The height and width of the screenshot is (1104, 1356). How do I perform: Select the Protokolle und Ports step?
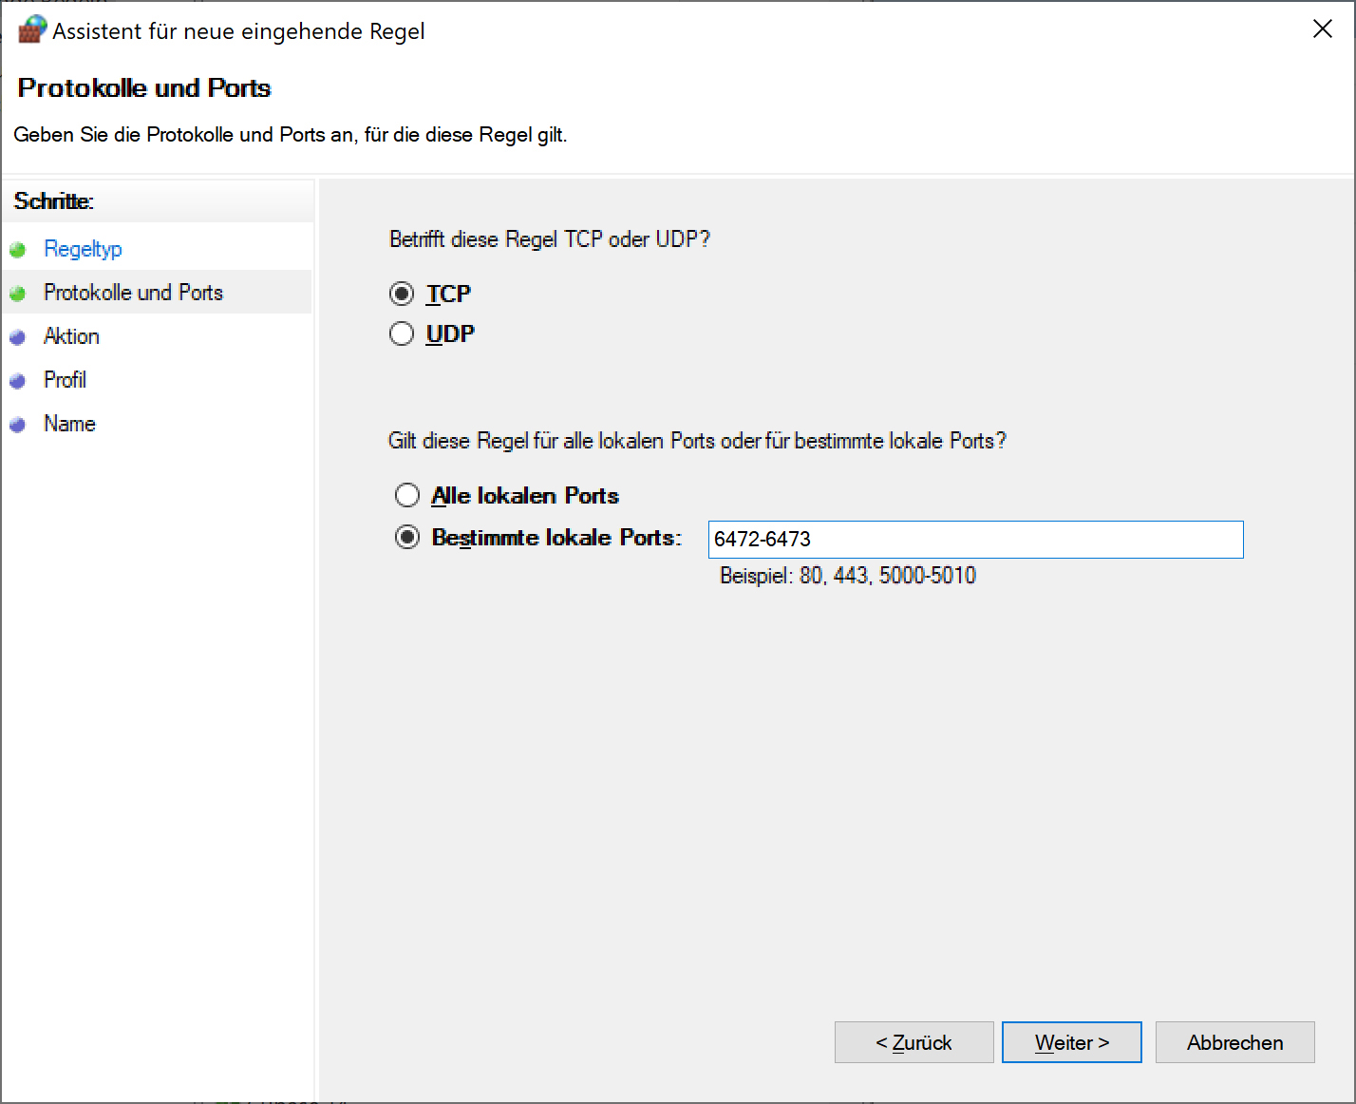(133, 293)
